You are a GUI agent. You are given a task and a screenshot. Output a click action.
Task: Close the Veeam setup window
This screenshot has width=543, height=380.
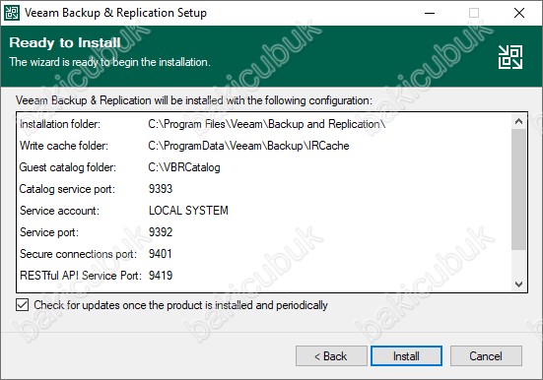(x=519, y=13)
